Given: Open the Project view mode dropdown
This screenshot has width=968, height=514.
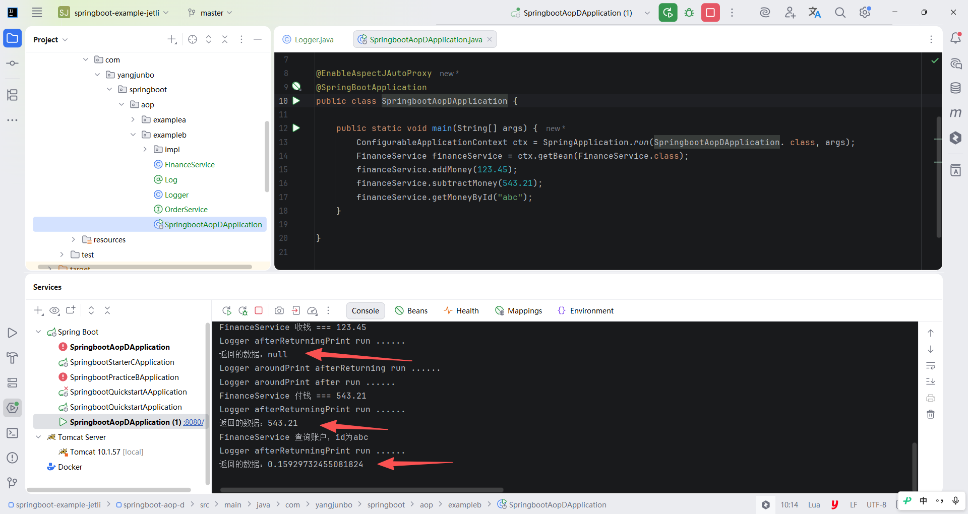Looking at the screenshot, I should point(50,39).
